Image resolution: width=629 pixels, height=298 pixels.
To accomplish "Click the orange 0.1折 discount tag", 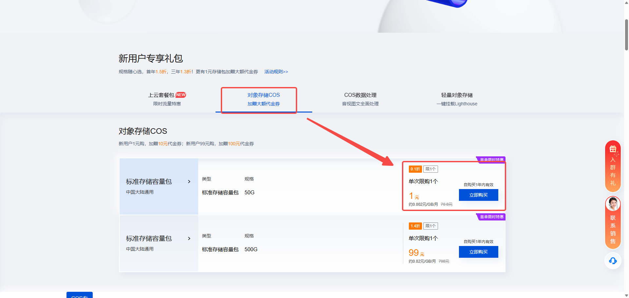I will click(x=415, y=169).
